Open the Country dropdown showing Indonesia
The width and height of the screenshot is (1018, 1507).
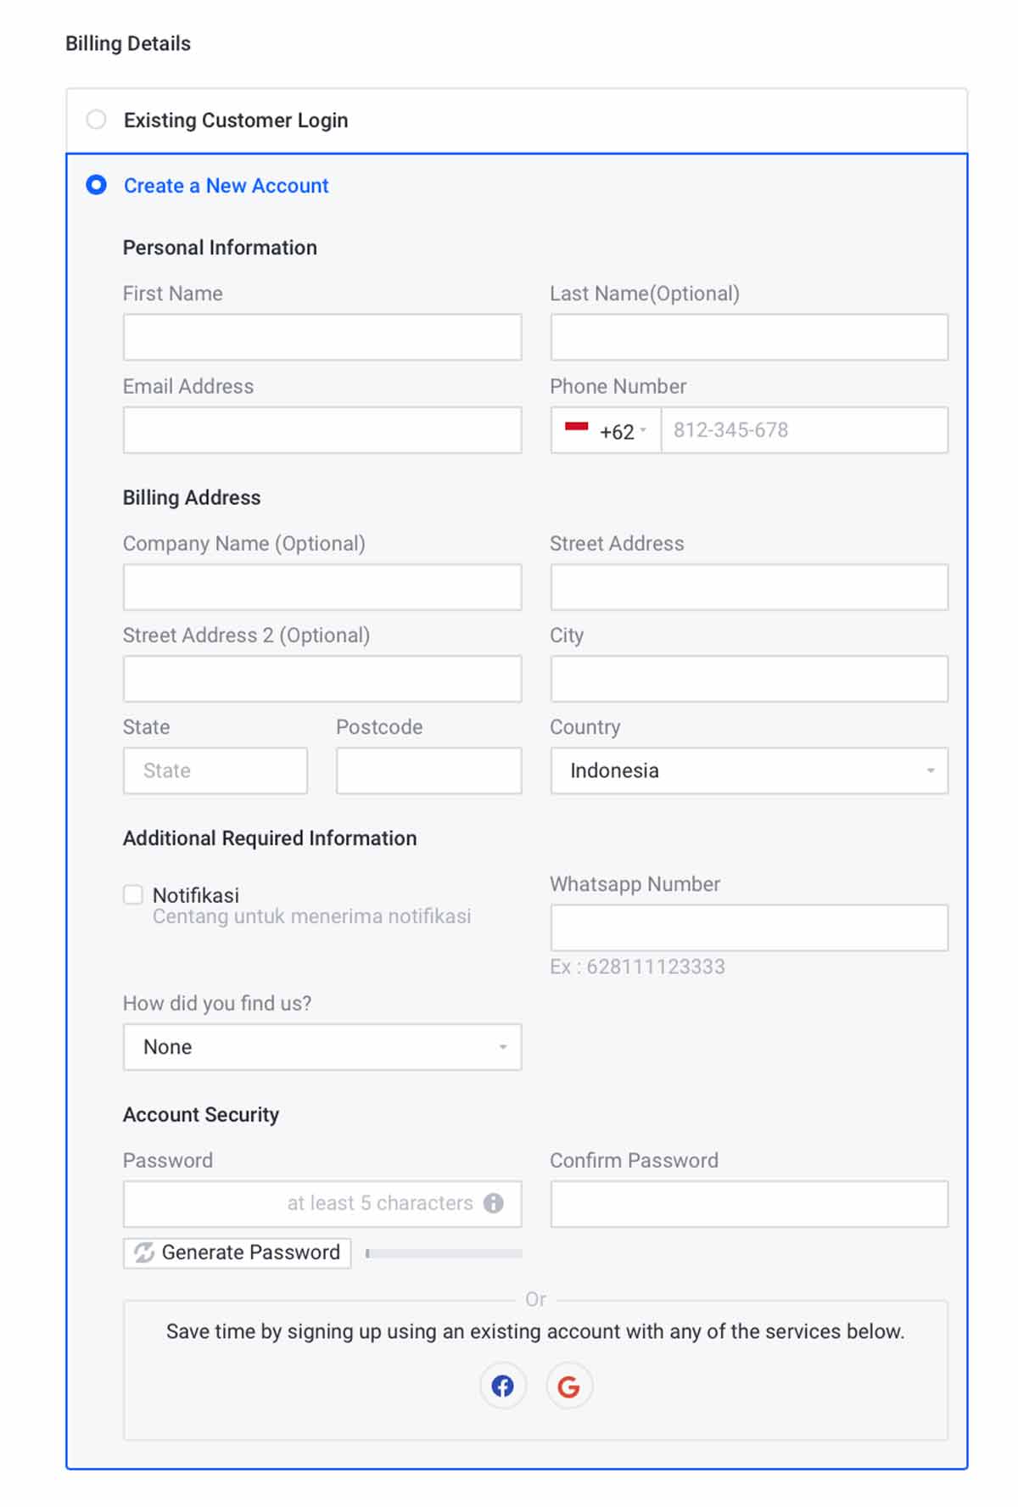[748, 770]
